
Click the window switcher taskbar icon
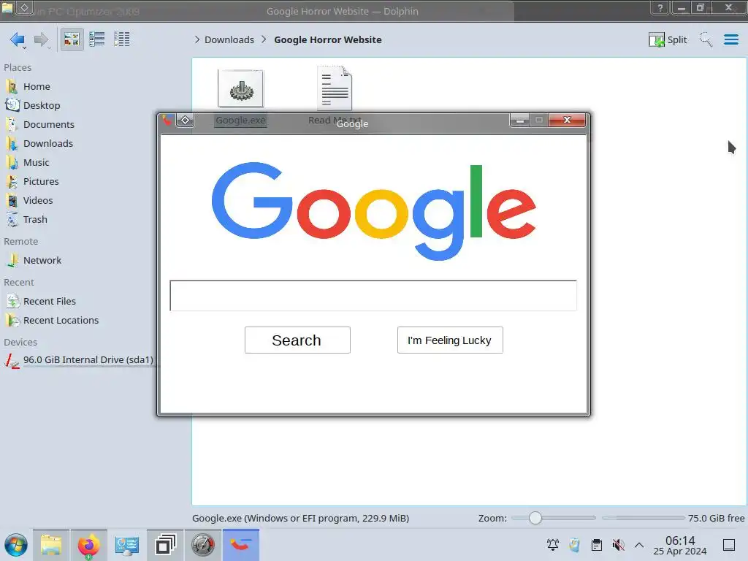(x=165, y=545)
